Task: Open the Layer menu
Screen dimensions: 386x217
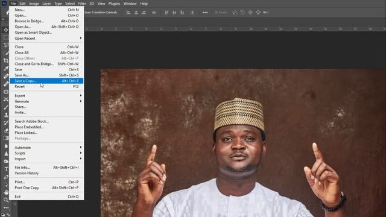Action: (x=46, y=4)
